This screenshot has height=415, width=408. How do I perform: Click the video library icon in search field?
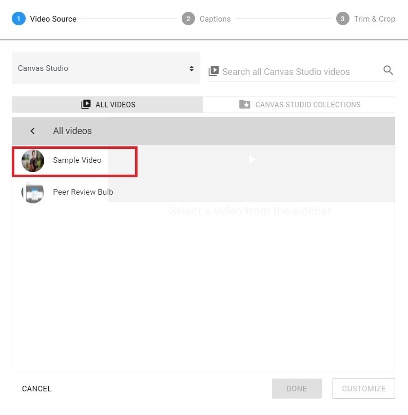(213, 71)
